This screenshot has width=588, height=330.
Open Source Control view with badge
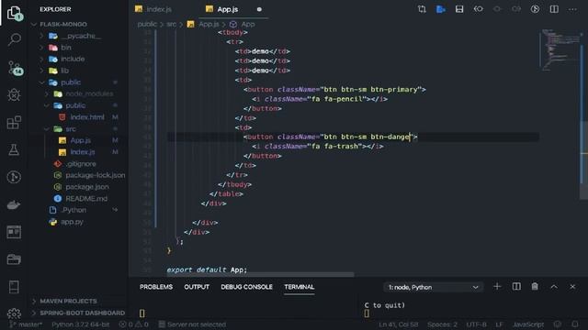pos(15,68)
